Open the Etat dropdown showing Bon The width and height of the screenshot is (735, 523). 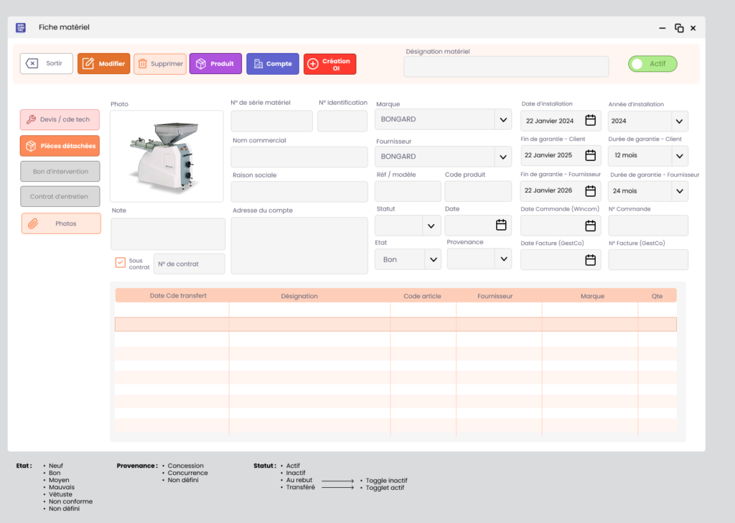coord(432,259)
